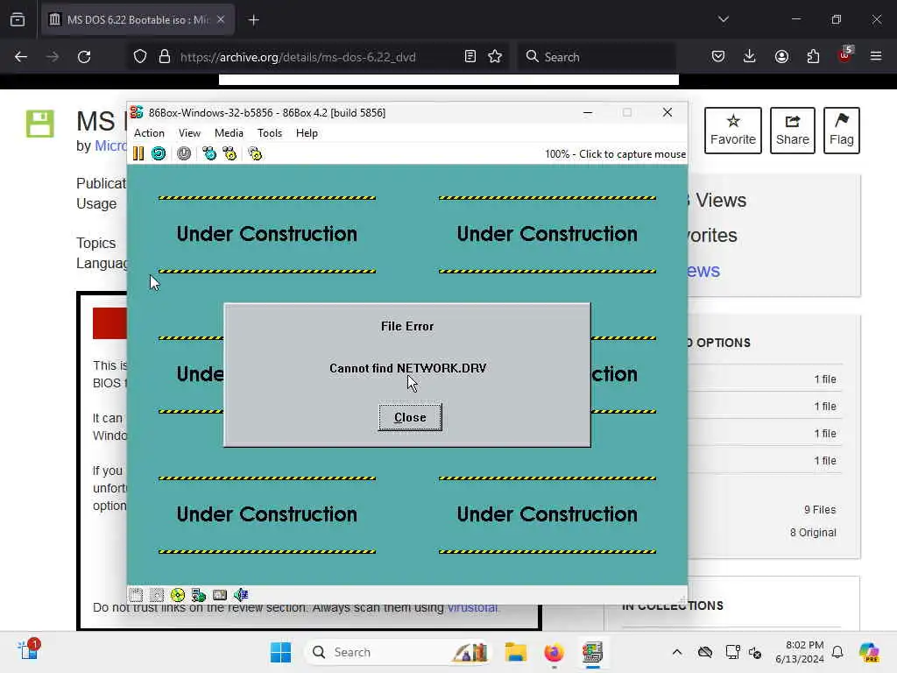Image resolution: width=897 pixels, height=673 pixels.
Task: Click the padlock site info icon
Action: coord(165,56)
